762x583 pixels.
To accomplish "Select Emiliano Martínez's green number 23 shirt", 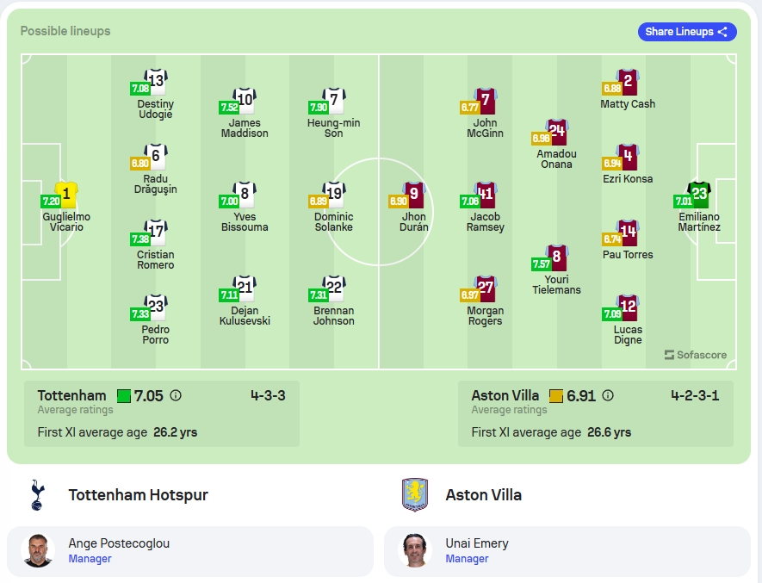I will [699, 195].
